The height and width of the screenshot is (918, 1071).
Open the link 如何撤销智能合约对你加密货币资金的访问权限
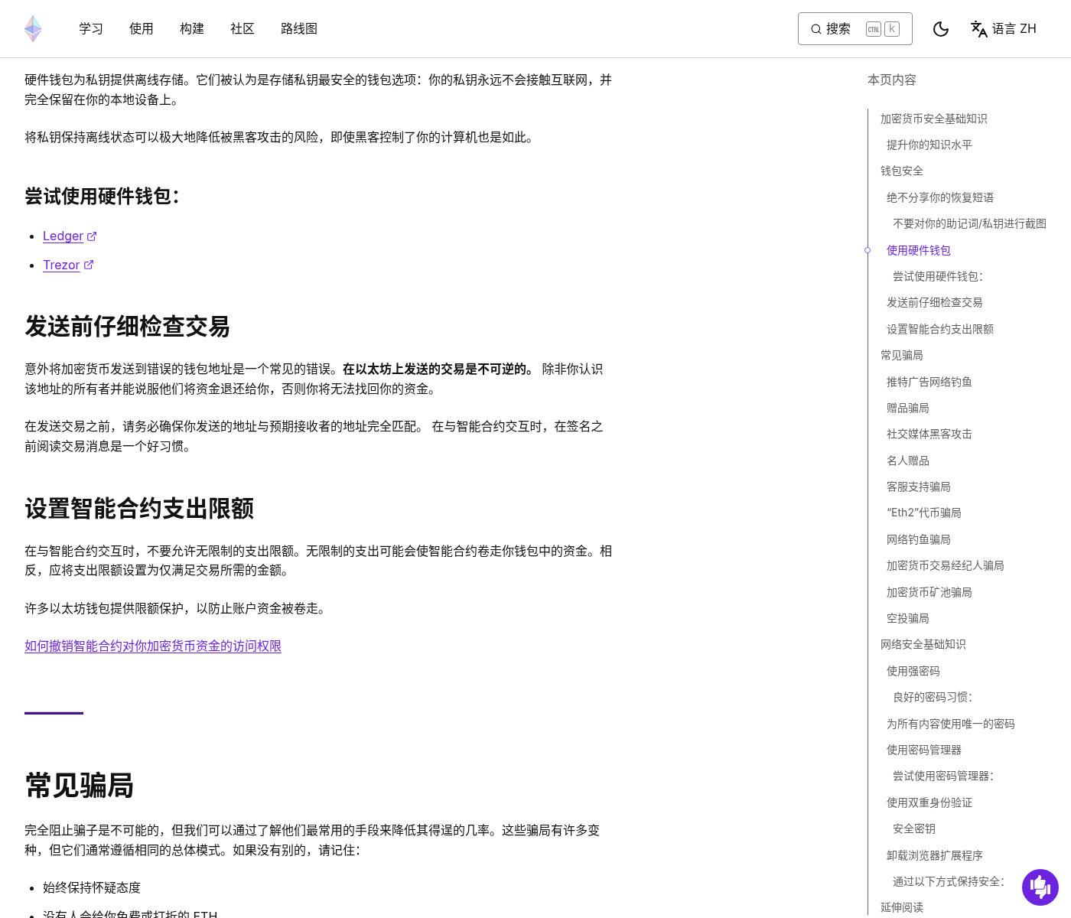point(153,646)
